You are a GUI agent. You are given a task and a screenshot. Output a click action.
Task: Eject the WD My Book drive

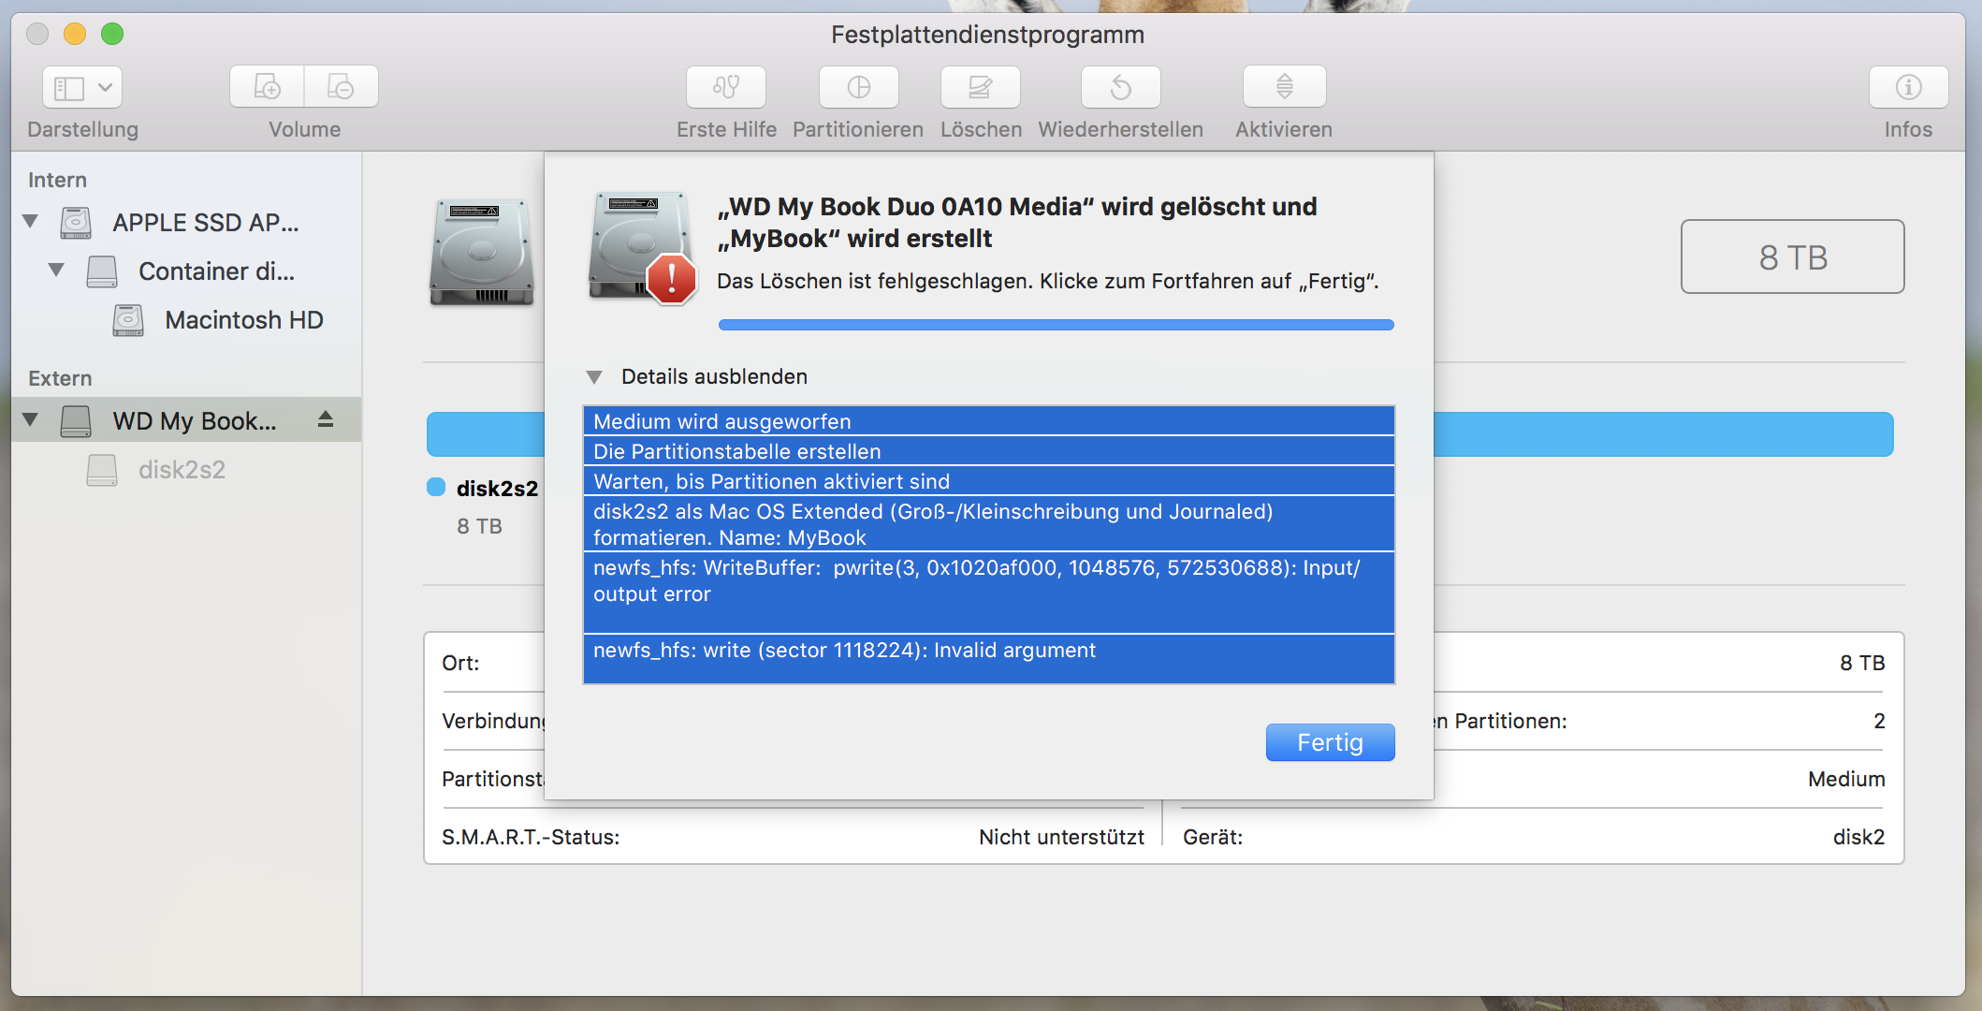[x=326, y=419]
